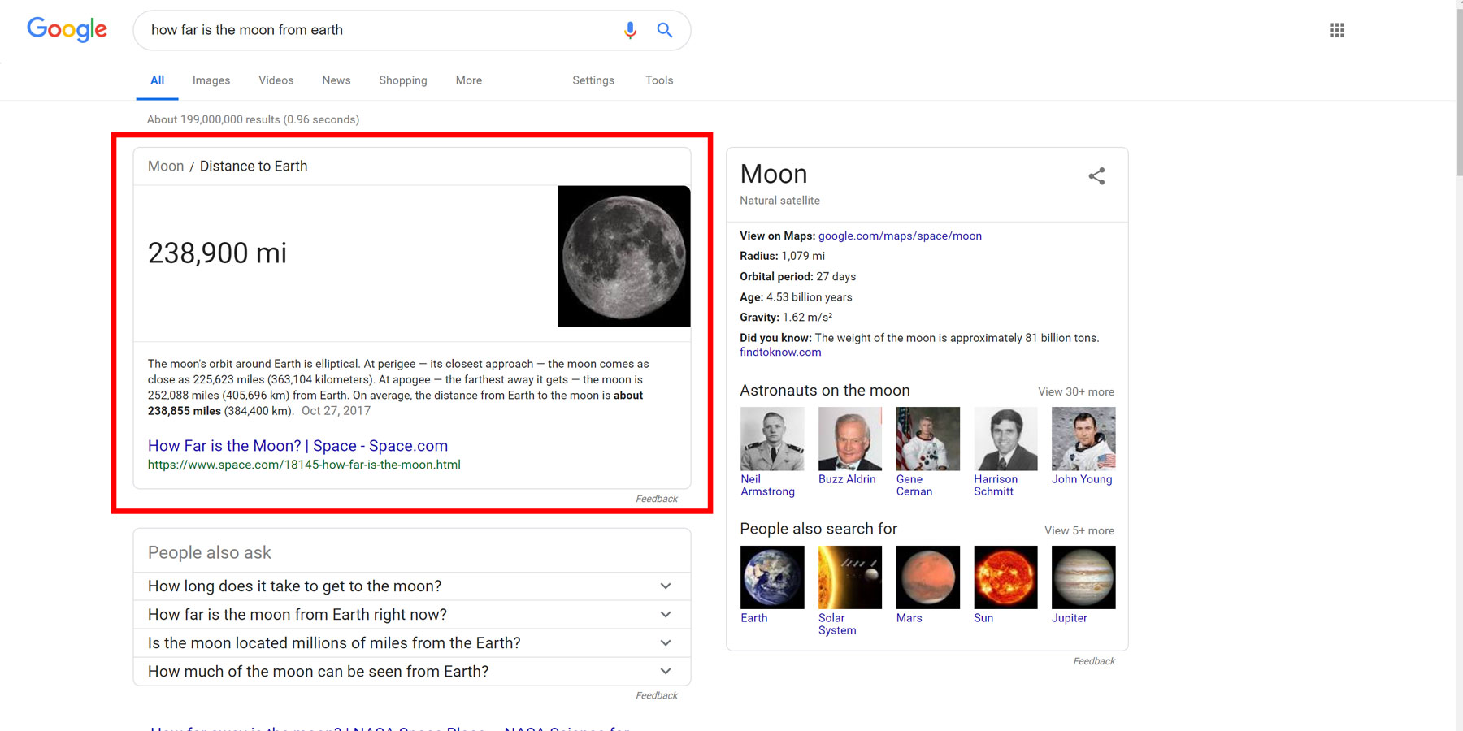Open the green space.com URL
1463x731 pixels.
tap(304, 465)
